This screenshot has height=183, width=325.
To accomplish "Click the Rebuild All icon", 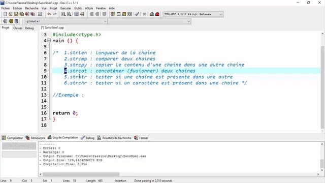I will (x=129, y=14).
